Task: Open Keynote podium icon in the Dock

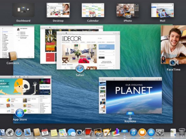Action: click(125, 133)
